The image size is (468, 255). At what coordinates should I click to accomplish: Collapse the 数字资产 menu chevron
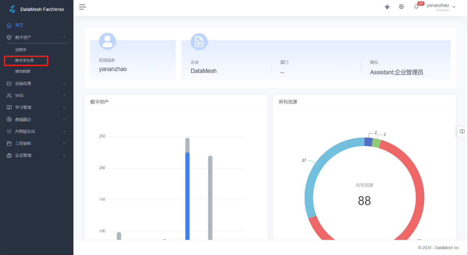click(64, 38)
